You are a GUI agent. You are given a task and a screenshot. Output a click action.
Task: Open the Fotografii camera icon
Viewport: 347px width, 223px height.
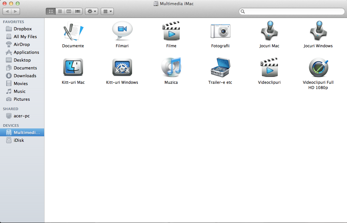tap(220, 31)
